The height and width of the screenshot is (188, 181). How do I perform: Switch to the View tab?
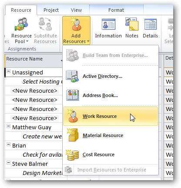point(77,10)
